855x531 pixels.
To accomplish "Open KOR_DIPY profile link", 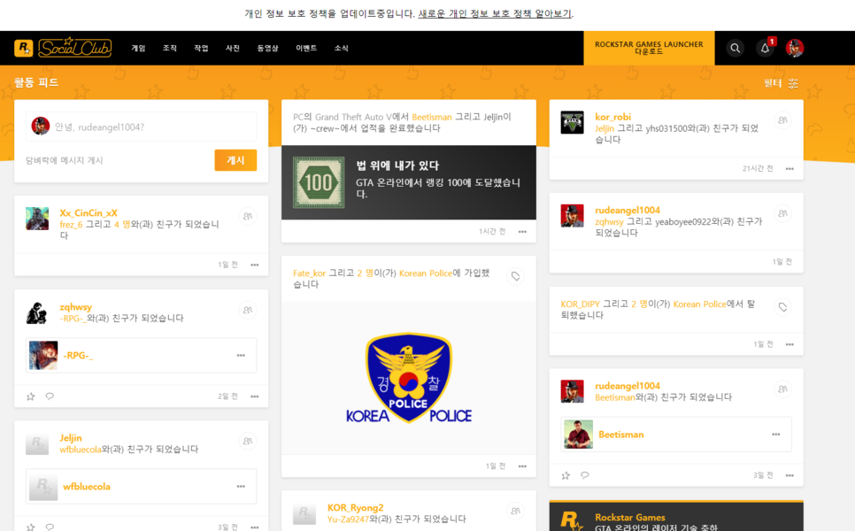I will pos(581,304).
